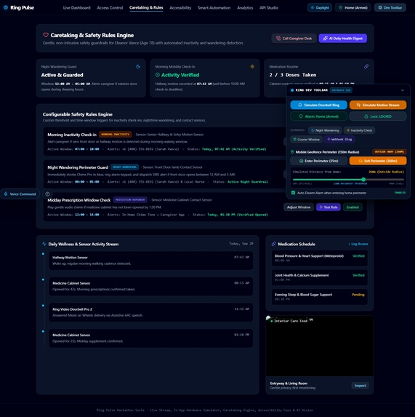Toggle the Enabled state of Midday Prescription rule
415x417 pixels.
(352, 207)
